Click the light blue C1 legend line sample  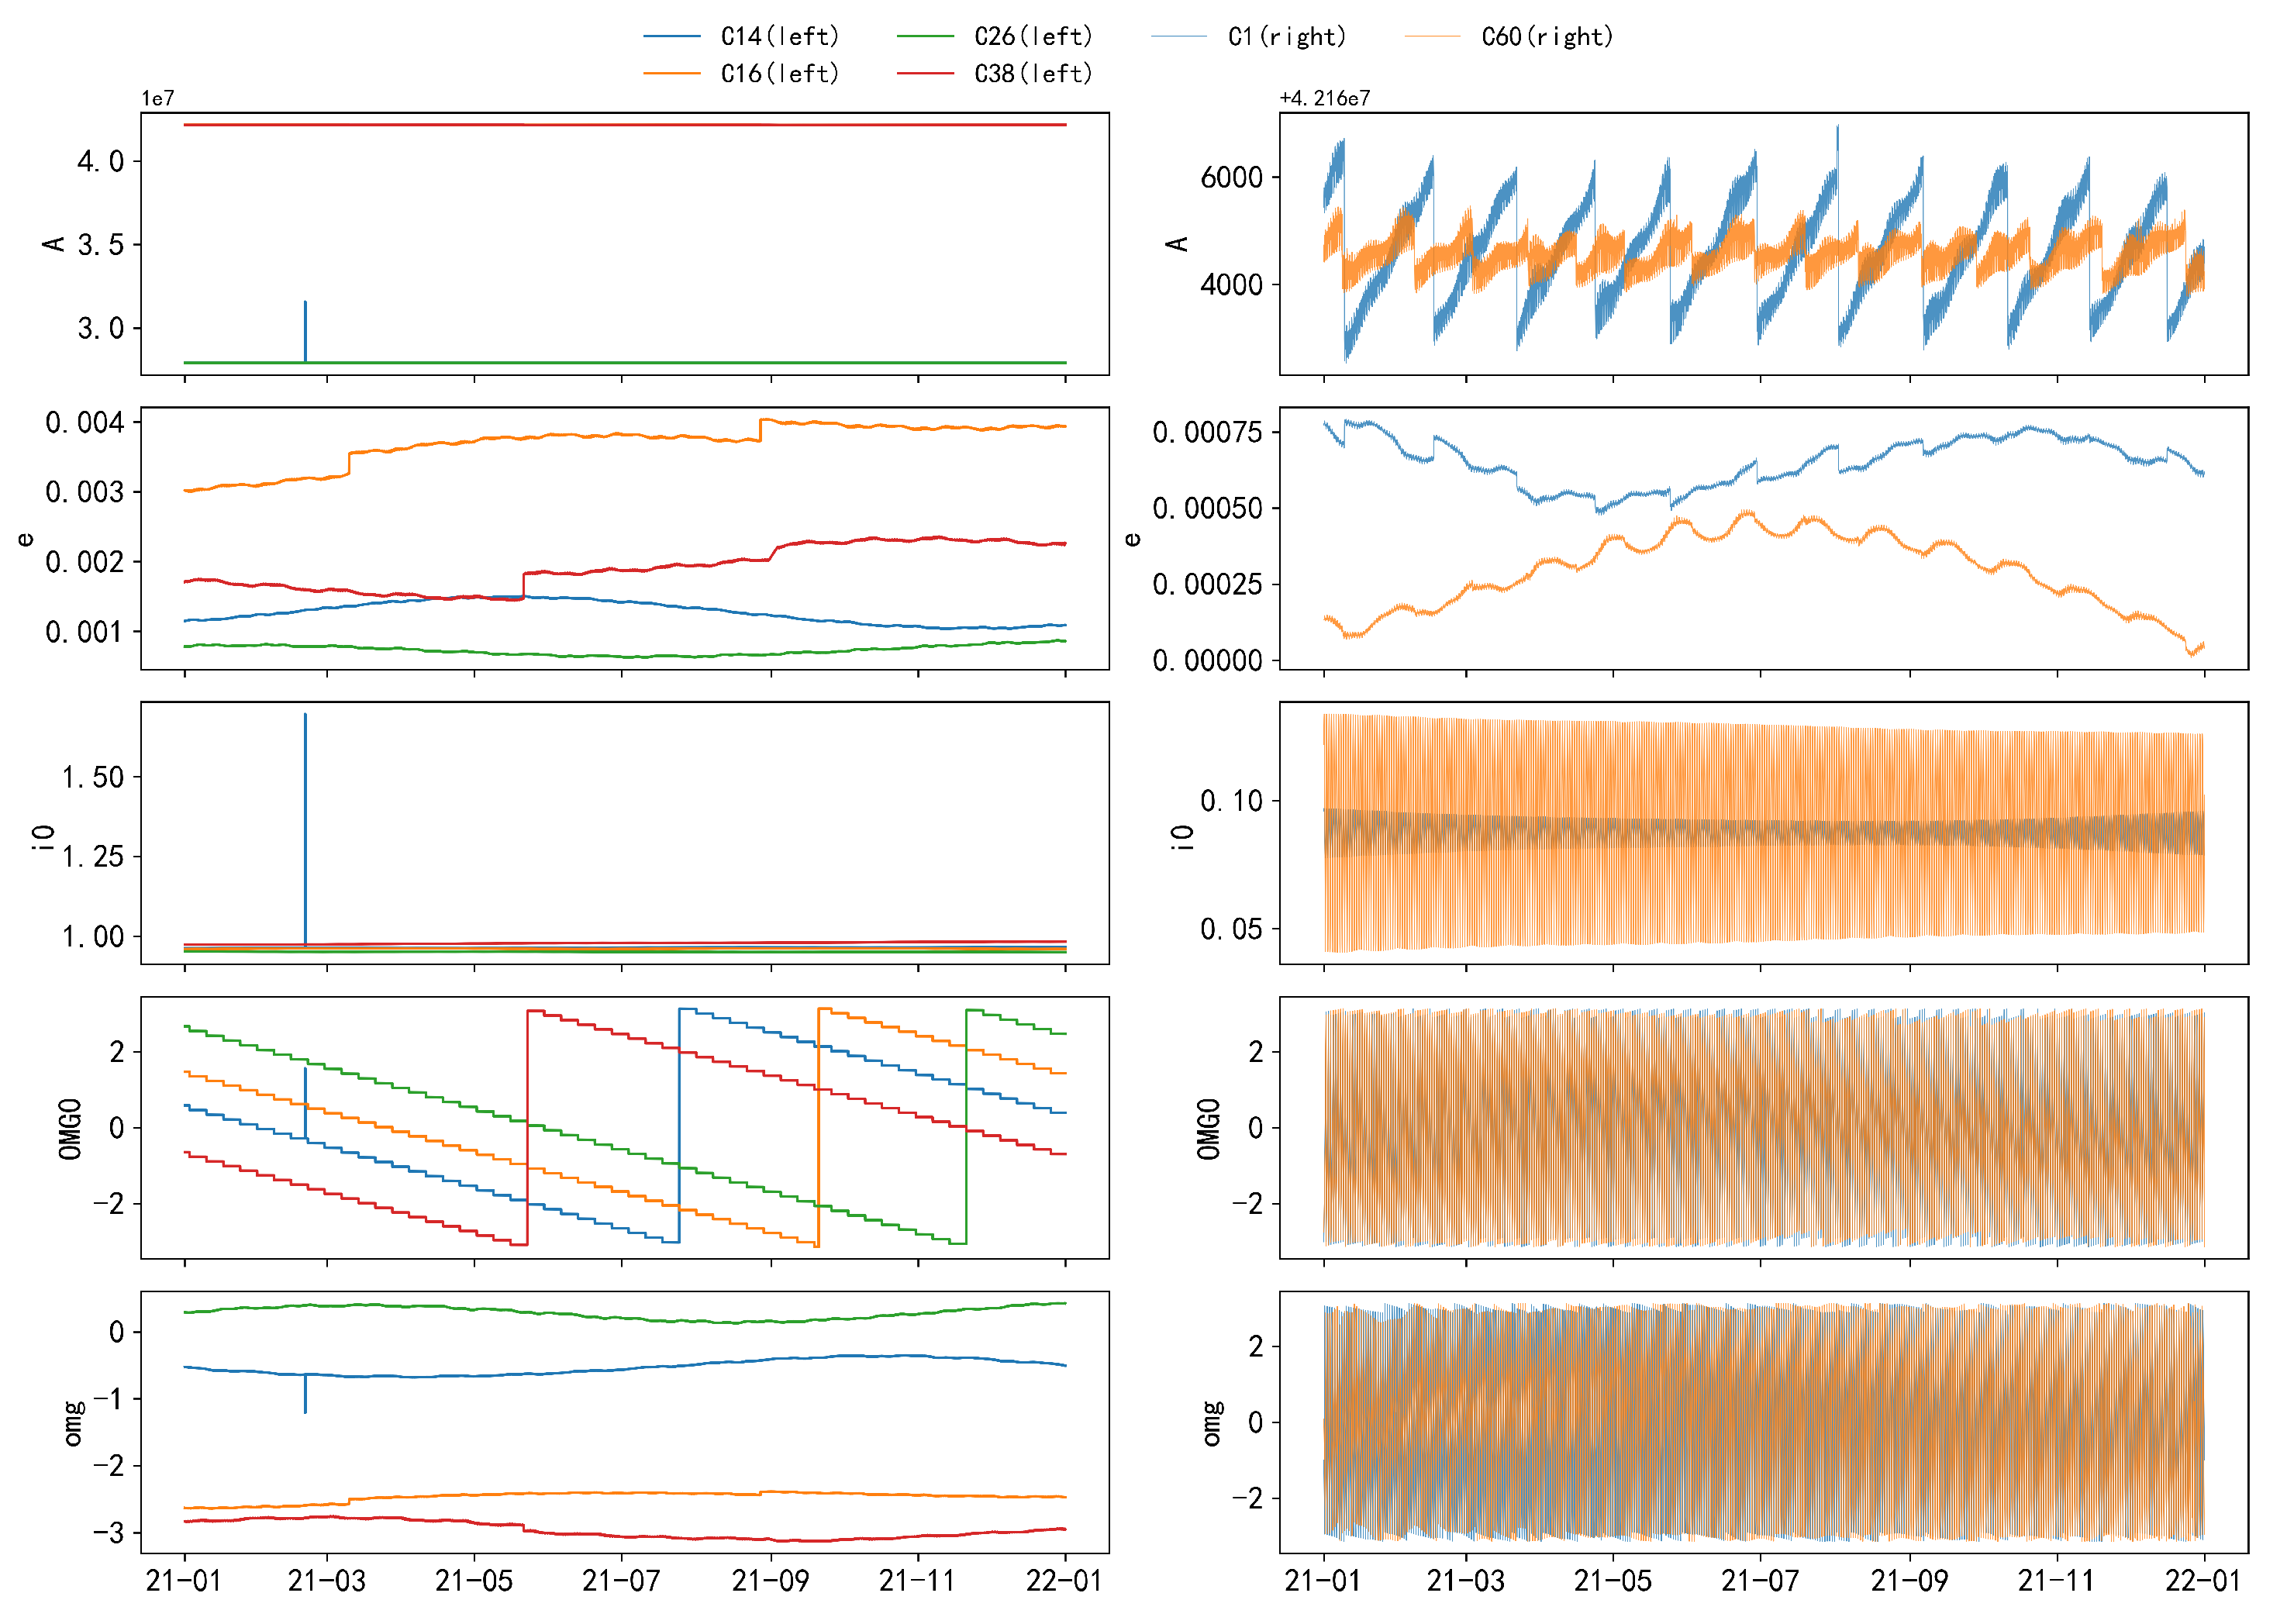point(1179,37)
